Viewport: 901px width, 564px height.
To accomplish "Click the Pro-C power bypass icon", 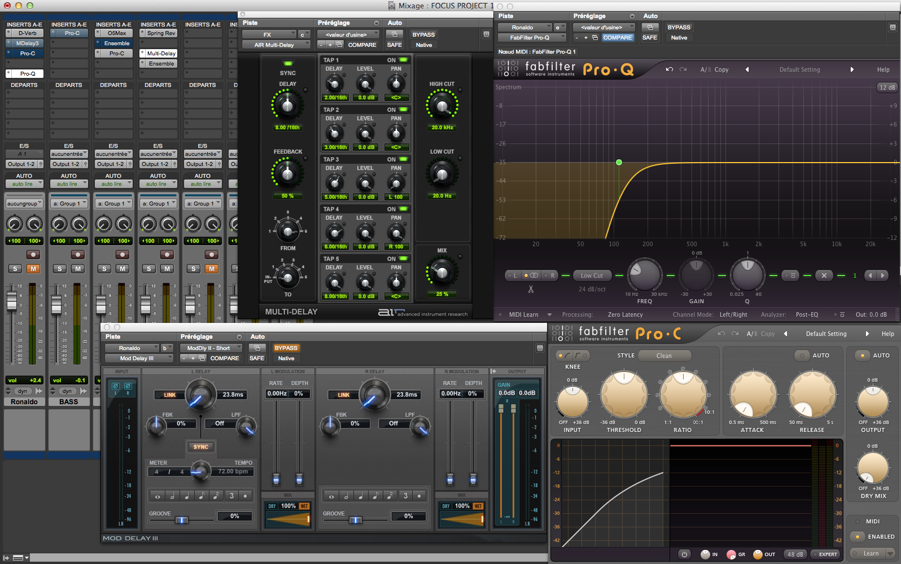I will [x=684, y=554].
